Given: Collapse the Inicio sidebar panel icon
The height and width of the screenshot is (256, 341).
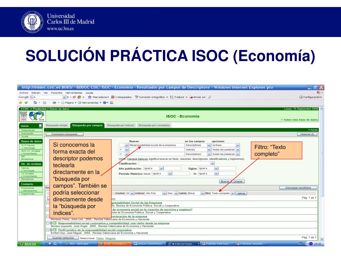Looking at the screenshot, I should 40,126.
